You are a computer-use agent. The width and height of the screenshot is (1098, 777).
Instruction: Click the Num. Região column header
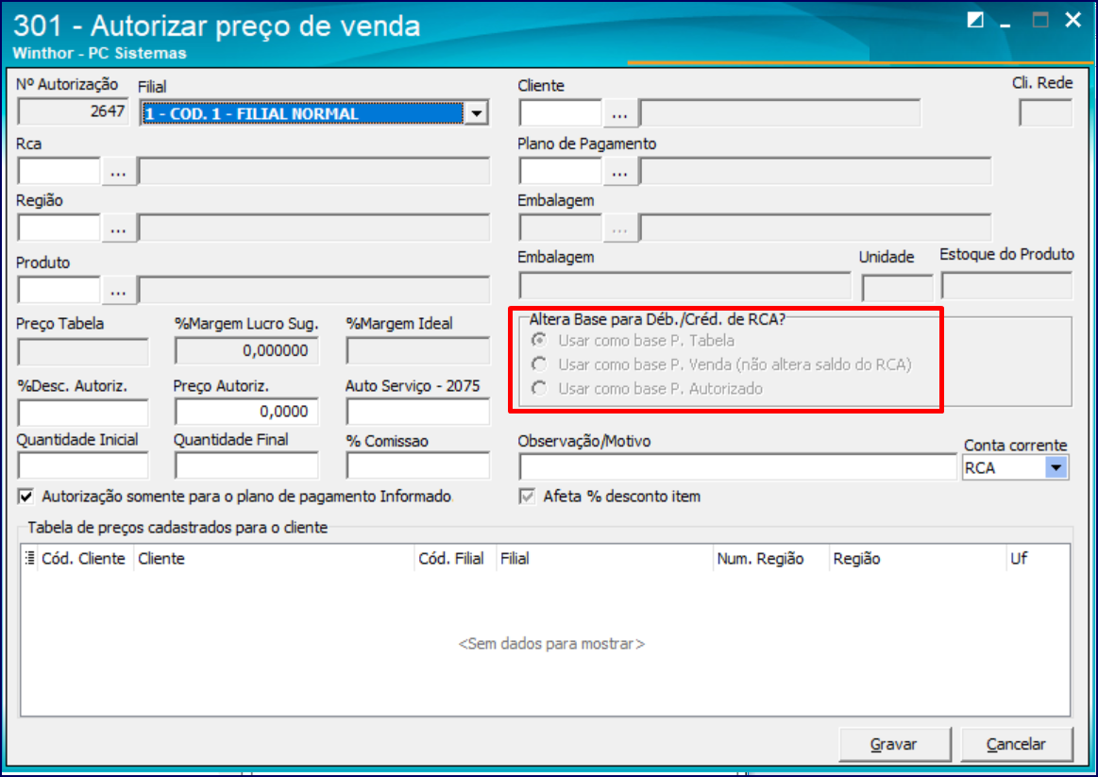(x=771, y=558)
